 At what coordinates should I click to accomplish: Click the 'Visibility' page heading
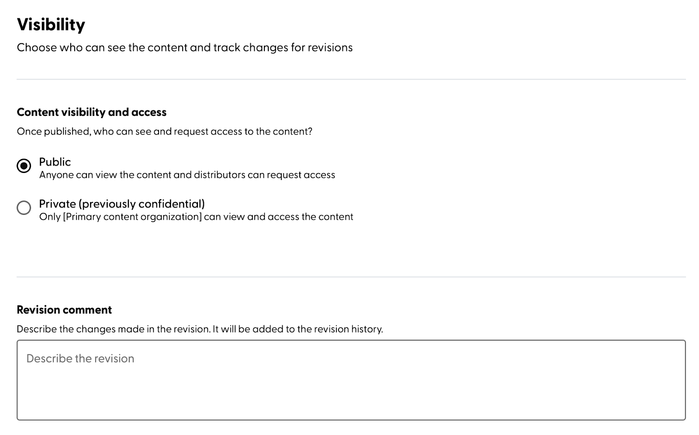point(51,24)
